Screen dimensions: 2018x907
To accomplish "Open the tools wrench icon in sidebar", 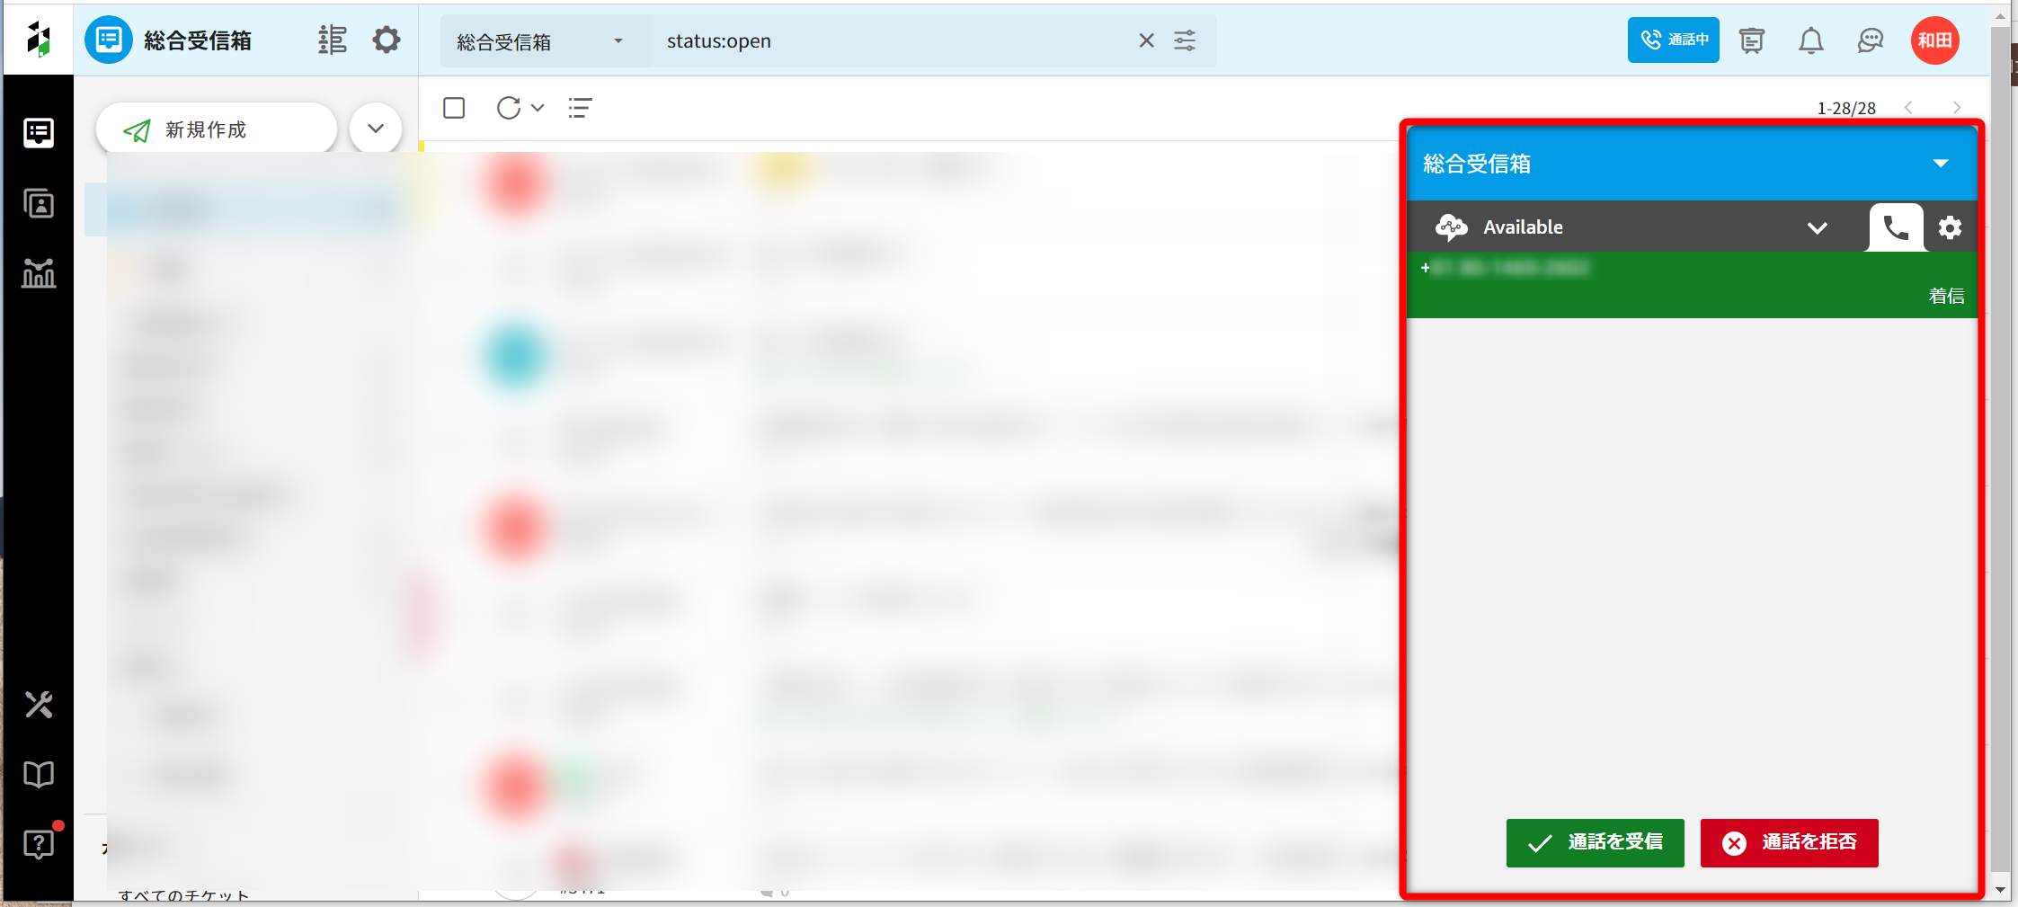I will (x=39, y=705).
